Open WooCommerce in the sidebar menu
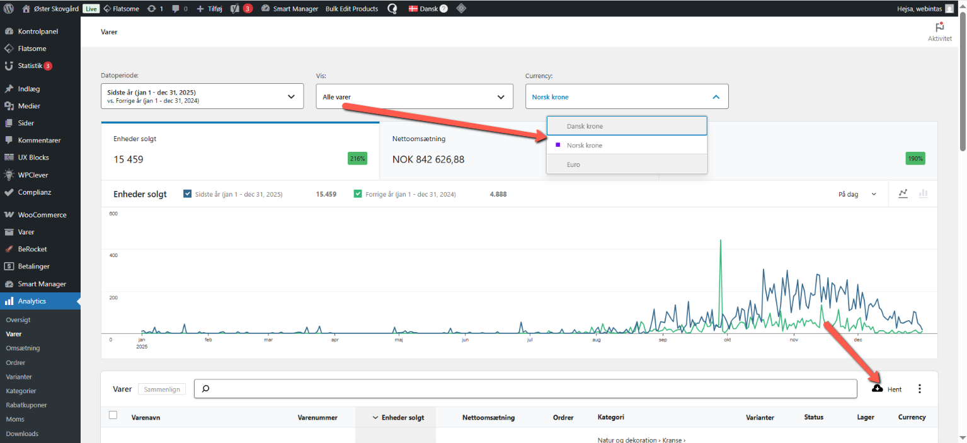This screenshot has width=967, height=443. (x=42, y=215)
